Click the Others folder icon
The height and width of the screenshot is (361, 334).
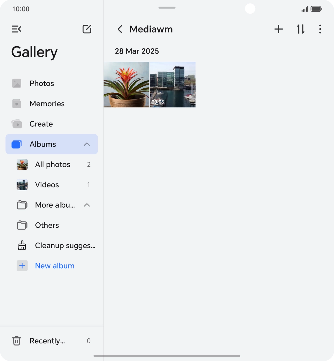tap(22, 225)
